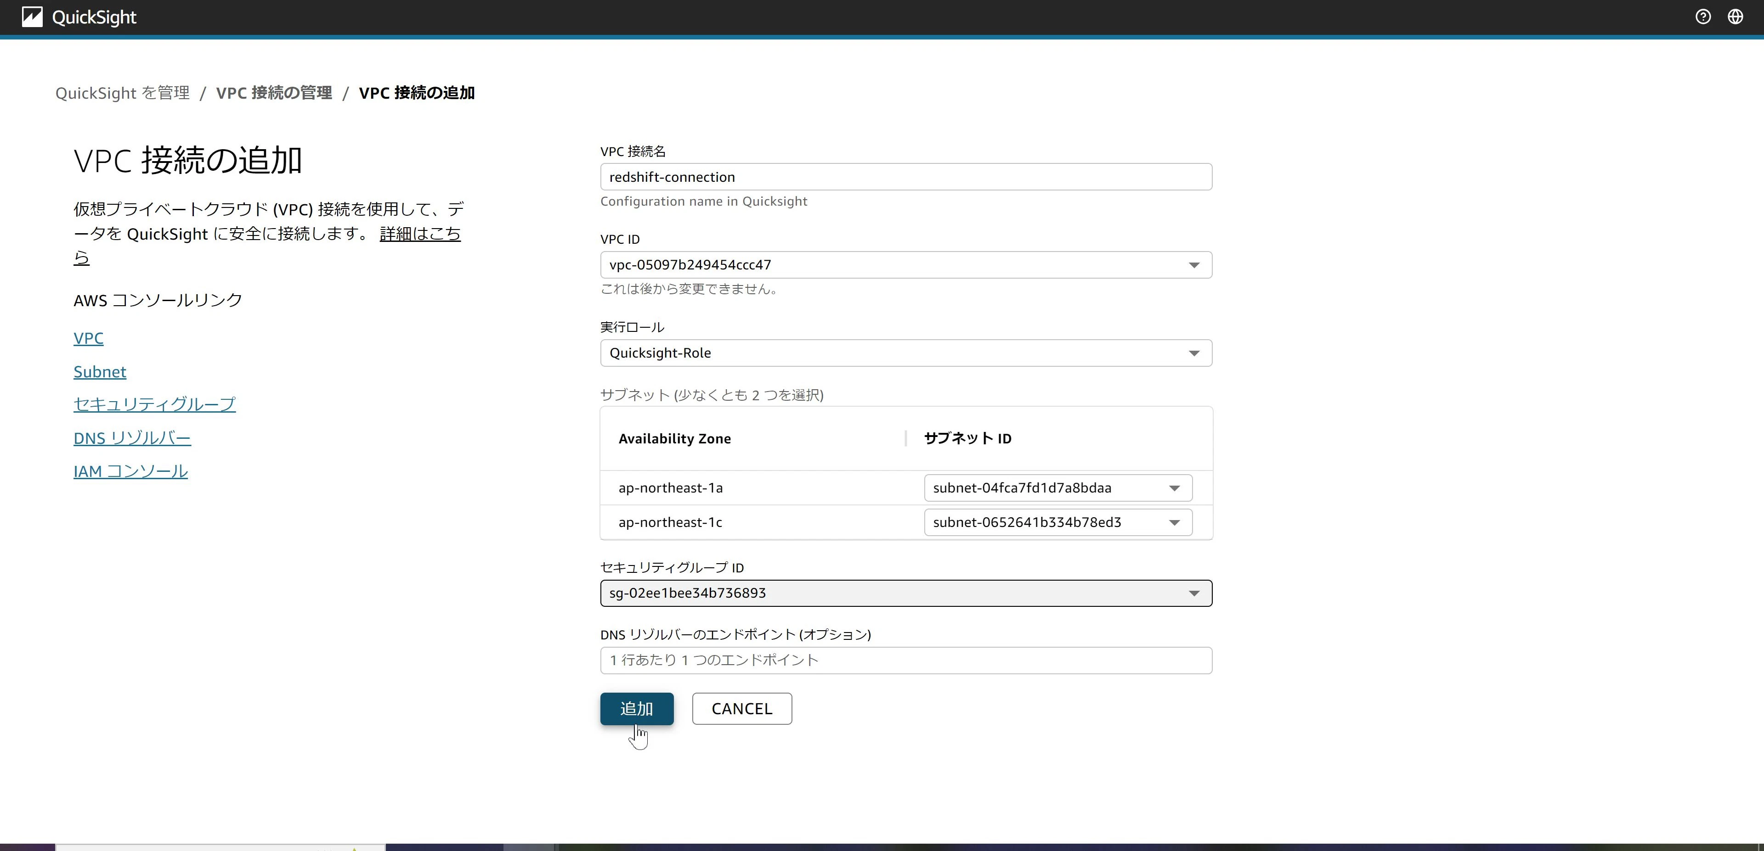
Task: Open the Subnet console link
Action: [100, 371]
